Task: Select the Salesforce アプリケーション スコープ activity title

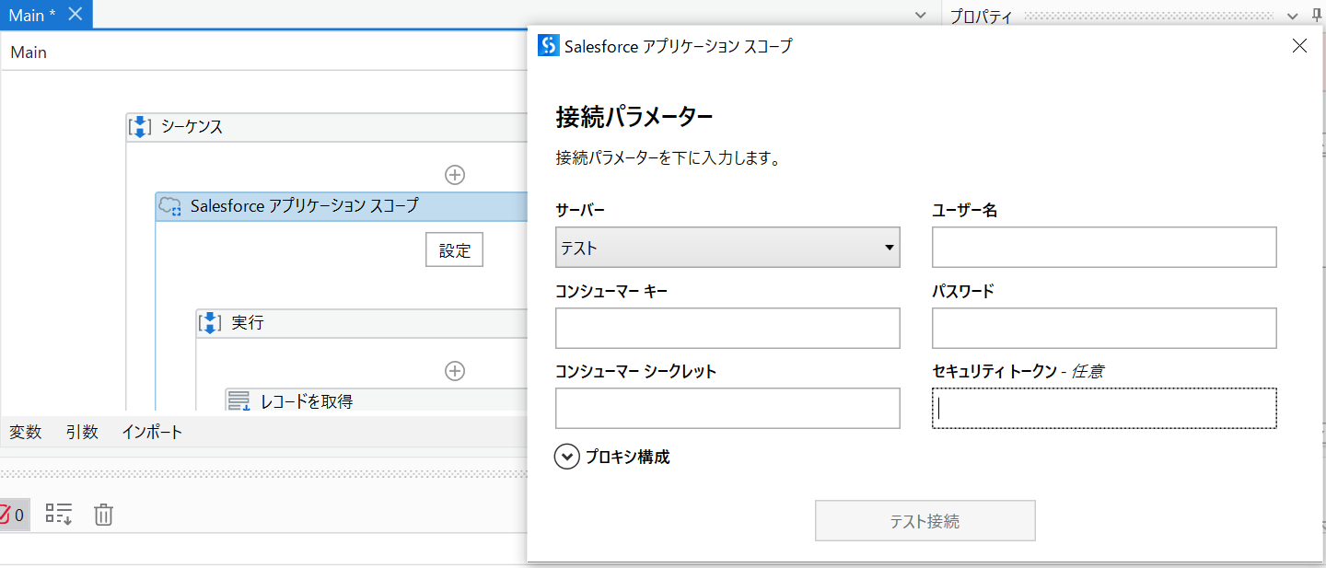Action: point(304,206)
